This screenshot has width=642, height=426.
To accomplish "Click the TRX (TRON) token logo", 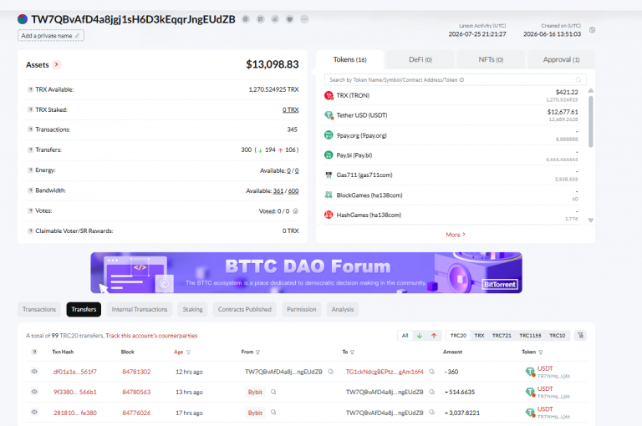I will tap(329, 95).
